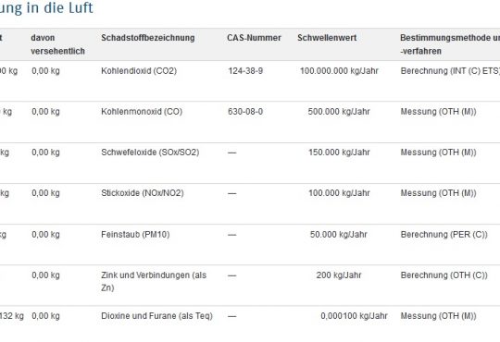Select the Kohlenmonoxid (CO) entry
Viewport: 500px width, 342px height.
tap(142, 112)
